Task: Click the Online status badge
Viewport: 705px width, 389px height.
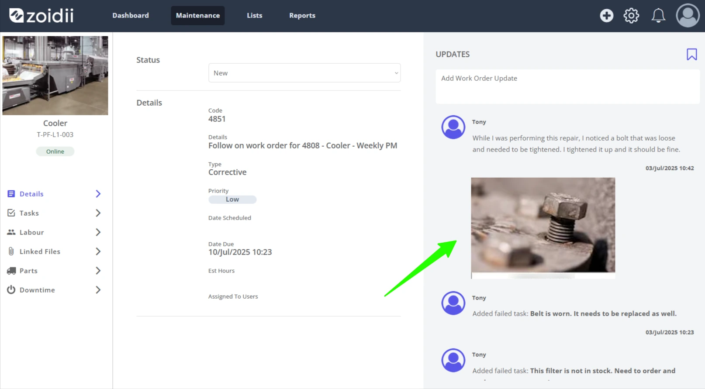Action: pos(55,151)
